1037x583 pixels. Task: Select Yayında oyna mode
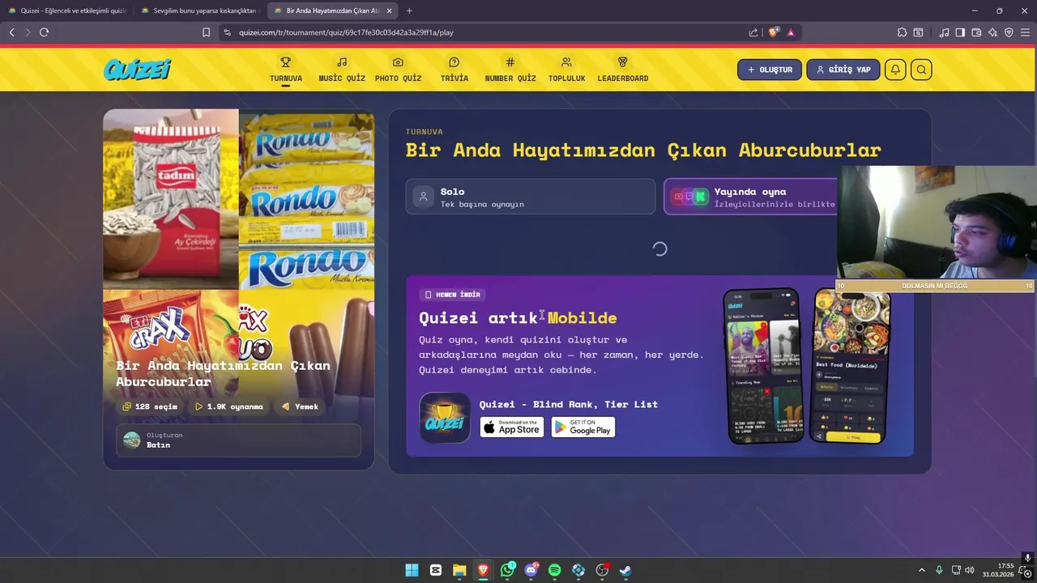click(x=750, y=197)
